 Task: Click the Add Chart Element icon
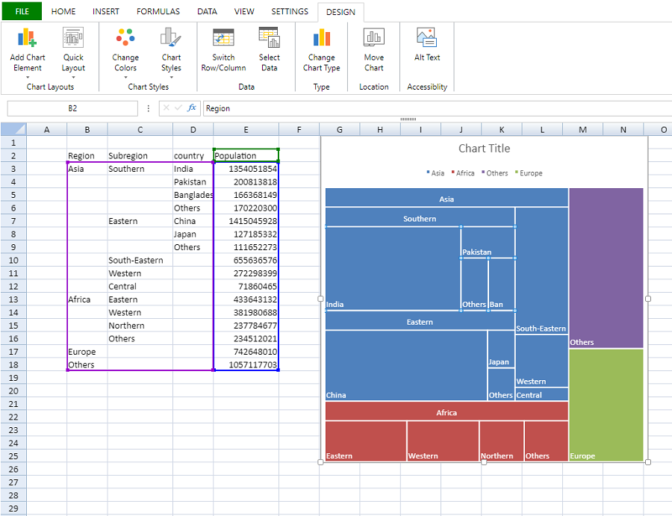pos(28,37)
